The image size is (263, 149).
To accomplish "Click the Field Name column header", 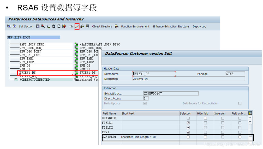I will point(111,114).
